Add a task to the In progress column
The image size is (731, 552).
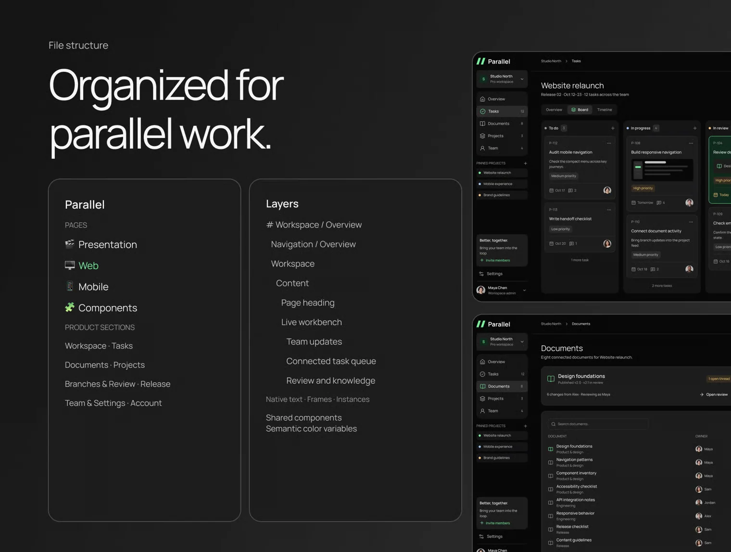(x=695, y=128)
